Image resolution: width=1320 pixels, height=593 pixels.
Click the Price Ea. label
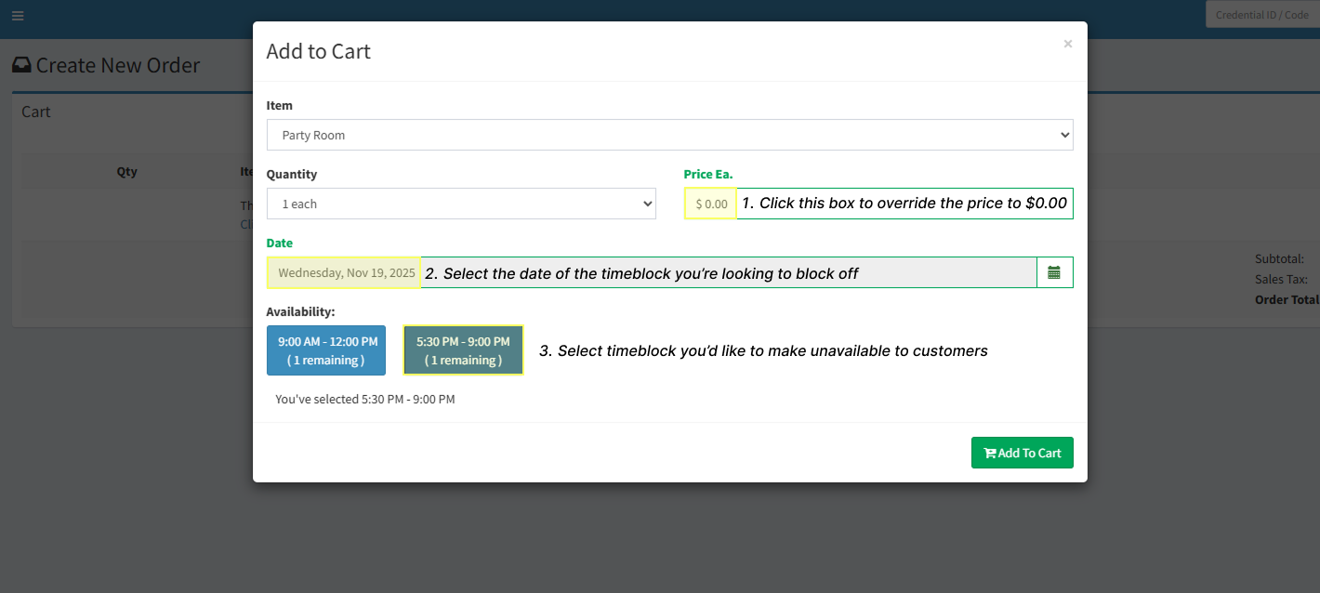707,174
